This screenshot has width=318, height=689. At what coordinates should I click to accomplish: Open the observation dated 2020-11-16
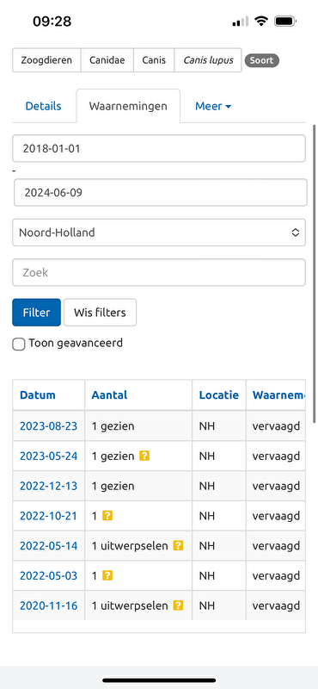click(x=49, y=605)
